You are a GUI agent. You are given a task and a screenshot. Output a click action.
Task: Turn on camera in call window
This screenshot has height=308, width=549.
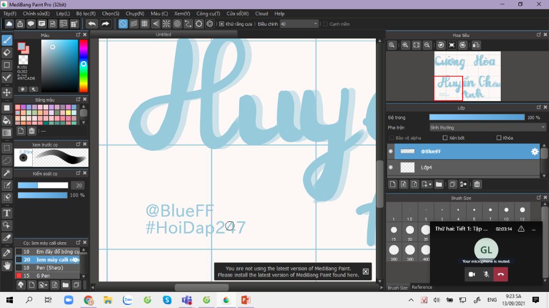(x=472, y=274)
